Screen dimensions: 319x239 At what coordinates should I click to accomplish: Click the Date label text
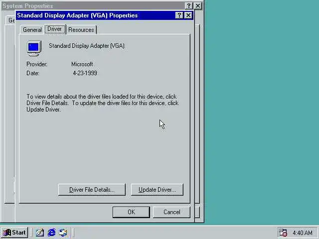[x=33, y=73]
